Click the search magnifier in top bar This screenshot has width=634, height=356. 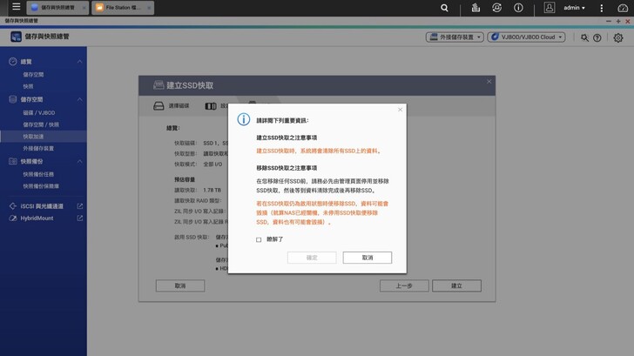pyautogui.click(x=444, y=8)
